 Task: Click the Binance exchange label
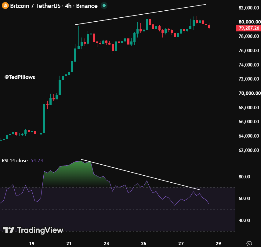pyautogui.click(x=87, y=6)
